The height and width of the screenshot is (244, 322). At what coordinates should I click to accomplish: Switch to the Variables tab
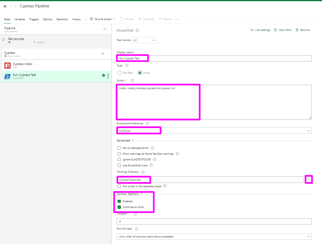[20, 19]
